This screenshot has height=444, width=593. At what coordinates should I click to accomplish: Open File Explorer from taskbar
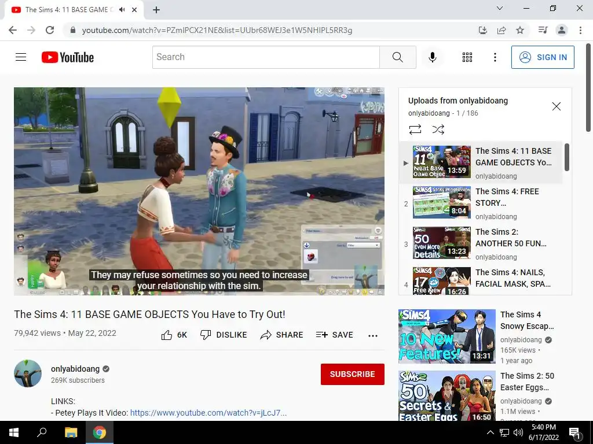(71, 432)
